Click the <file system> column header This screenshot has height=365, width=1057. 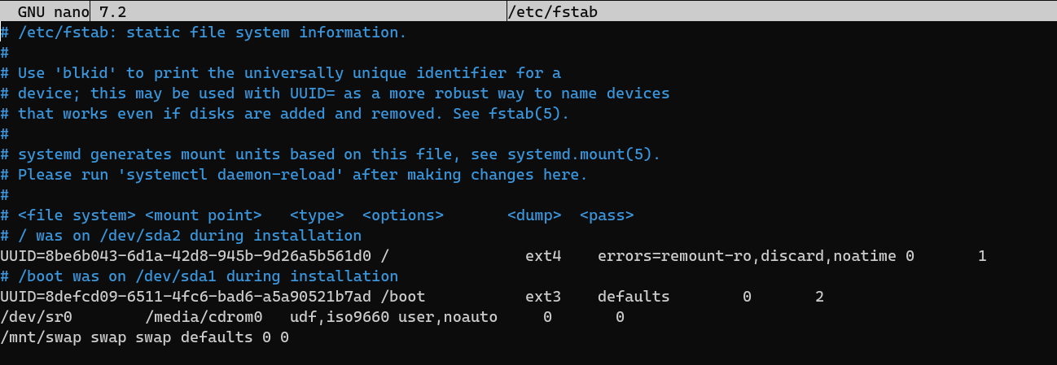(x=77, y=215)
